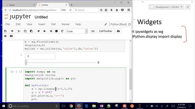The height and width of the screenshot is (109, 195).
Task: Click the video camera icon in the toolbar
Action: pyautogui.click(x=11, y=36)
